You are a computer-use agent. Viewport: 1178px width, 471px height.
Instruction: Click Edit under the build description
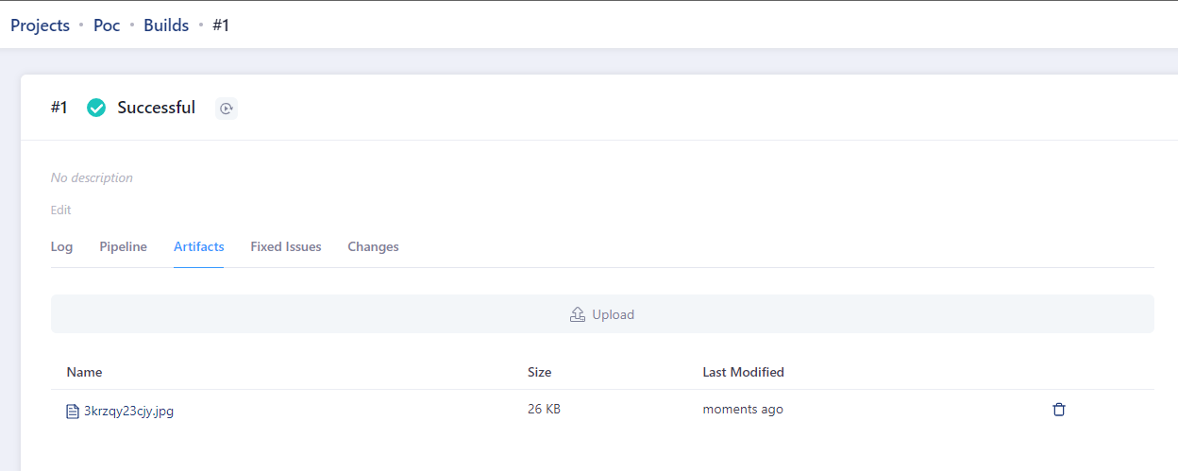pyautogui.click(x=60, y=210)
